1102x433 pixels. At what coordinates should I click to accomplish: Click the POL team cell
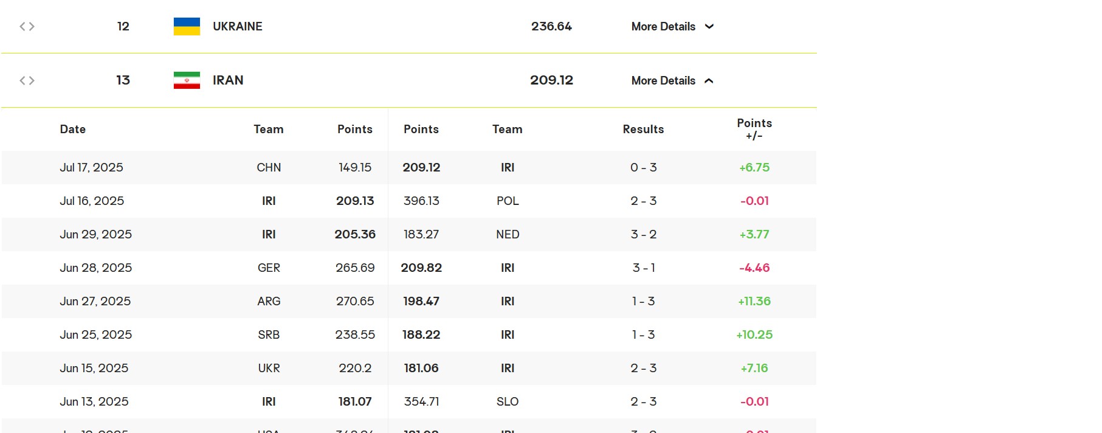coord(508,201)
